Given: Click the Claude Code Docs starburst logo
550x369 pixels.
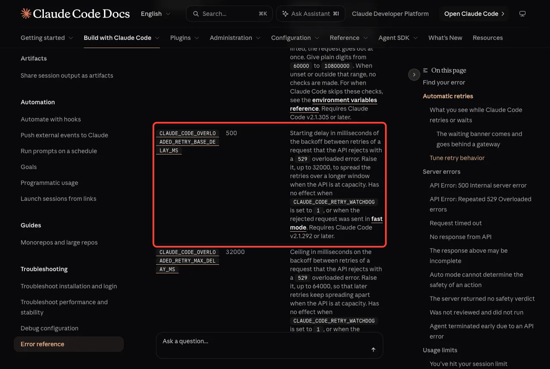Looking at the screenshot, I should tap(26, 14).
